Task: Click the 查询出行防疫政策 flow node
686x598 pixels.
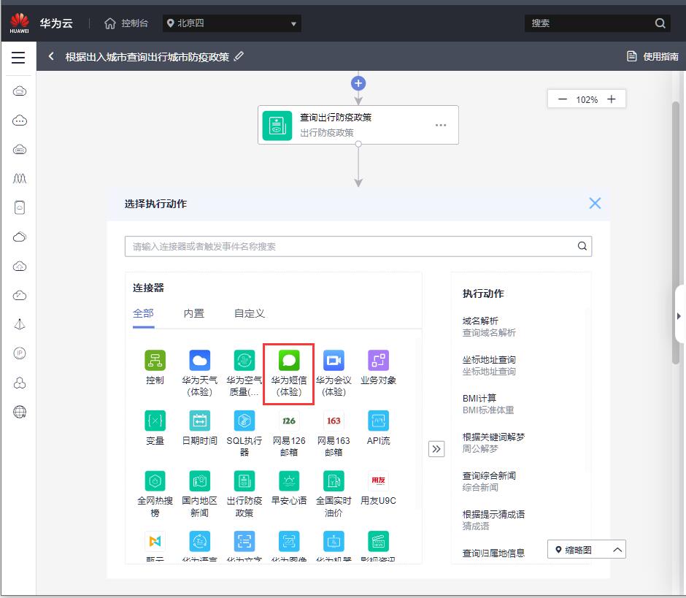Action: tap(358, 125)
